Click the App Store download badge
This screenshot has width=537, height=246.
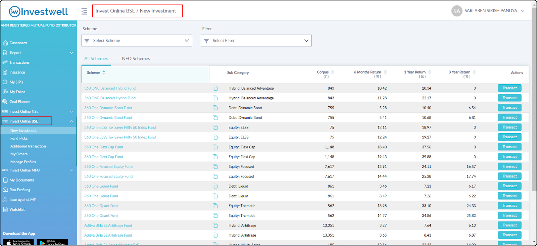(18, 242)
